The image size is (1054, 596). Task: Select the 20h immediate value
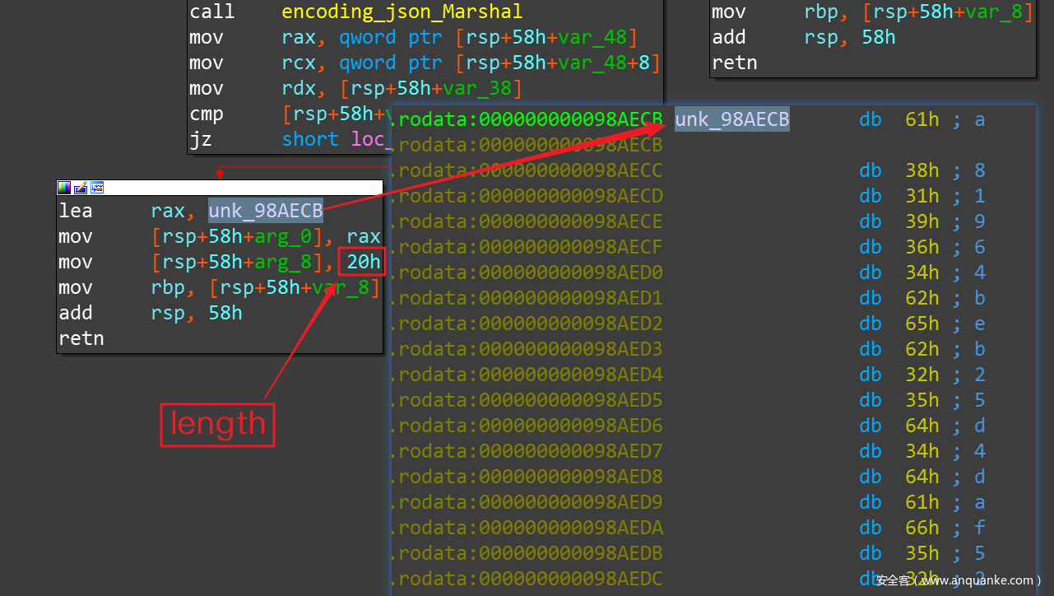pyautogui.click(x=363, y=262)
